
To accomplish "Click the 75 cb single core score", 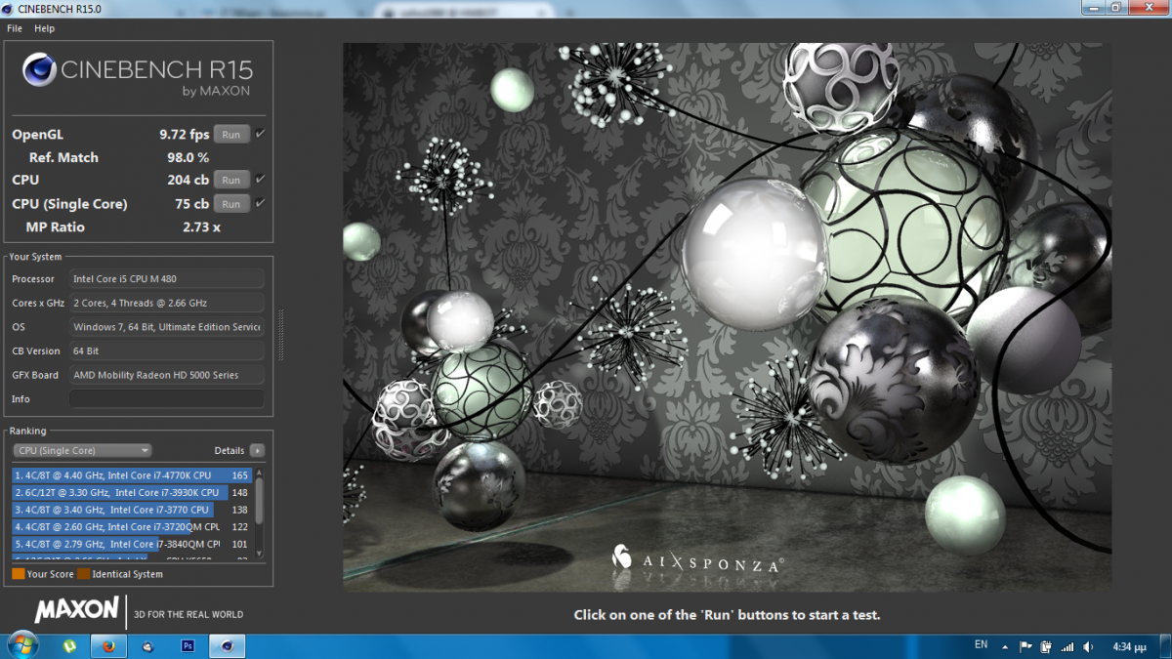I will 191,204.
